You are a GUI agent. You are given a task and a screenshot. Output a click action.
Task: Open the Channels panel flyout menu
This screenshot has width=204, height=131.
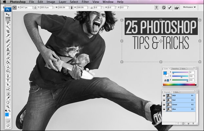coord(196,92)
